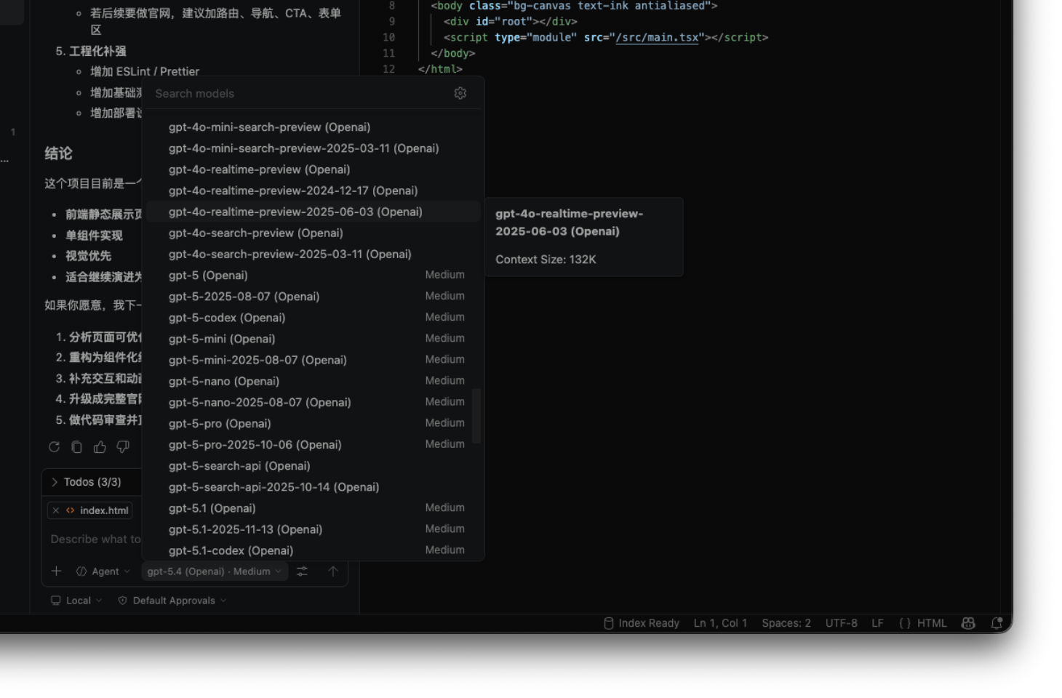The width and height of the screenshot is (1062, 698).
Task: Remove index.html from the context chips
Action: (x=55, y=510)
